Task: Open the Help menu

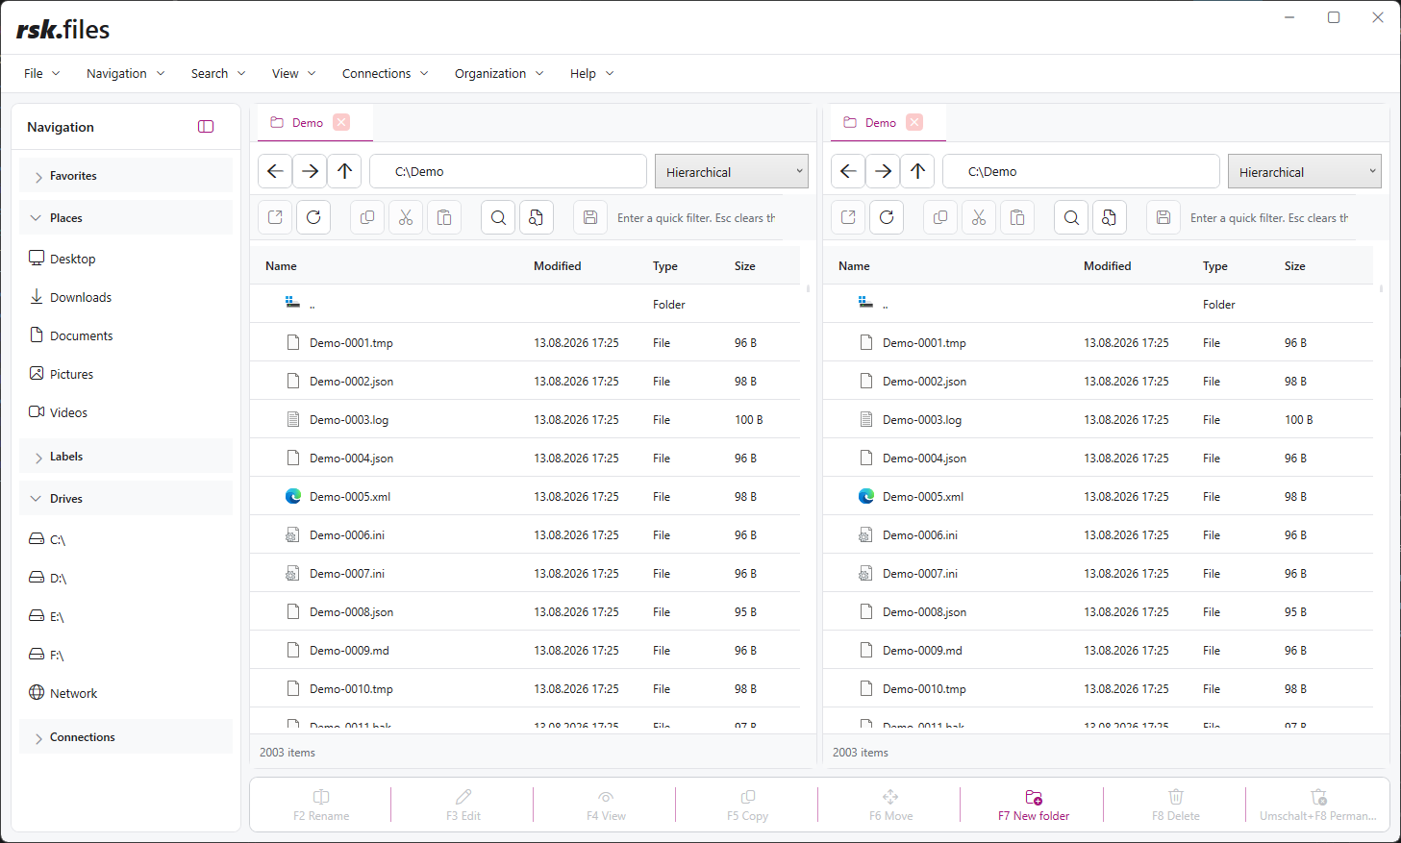Action: (592, 73)
